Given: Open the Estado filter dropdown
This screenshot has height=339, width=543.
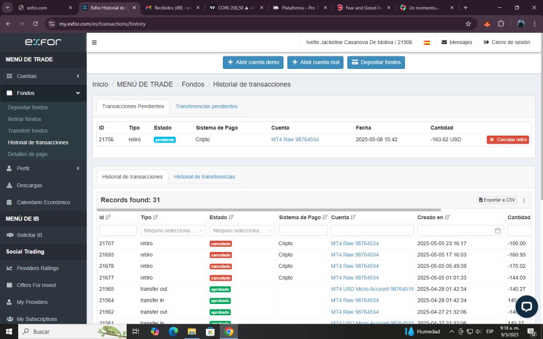Looking at the screenshot, I should pyautogui.click(x=242, y=231).
